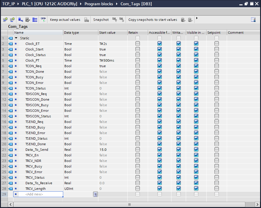Click the Monitor all glasses icon
The image size is (261, 208).
(43, 20)
